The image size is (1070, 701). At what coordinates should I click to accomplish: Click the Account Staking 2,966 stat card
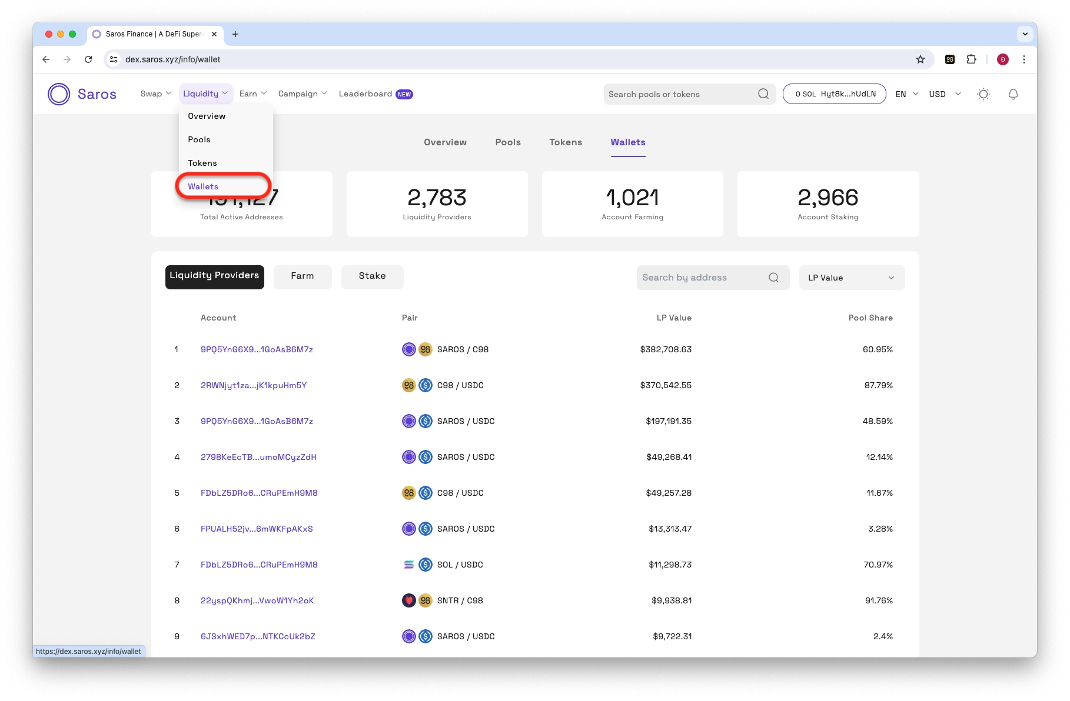[828, 204]
